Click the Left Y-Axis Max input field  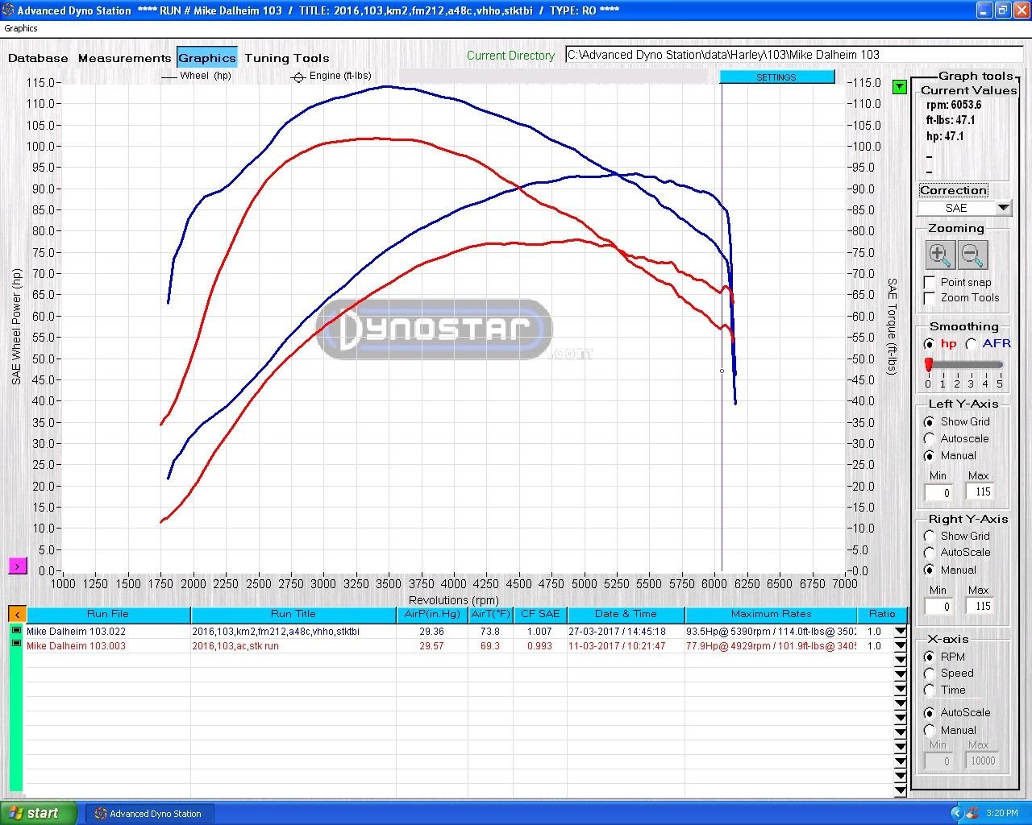point(980,492)
